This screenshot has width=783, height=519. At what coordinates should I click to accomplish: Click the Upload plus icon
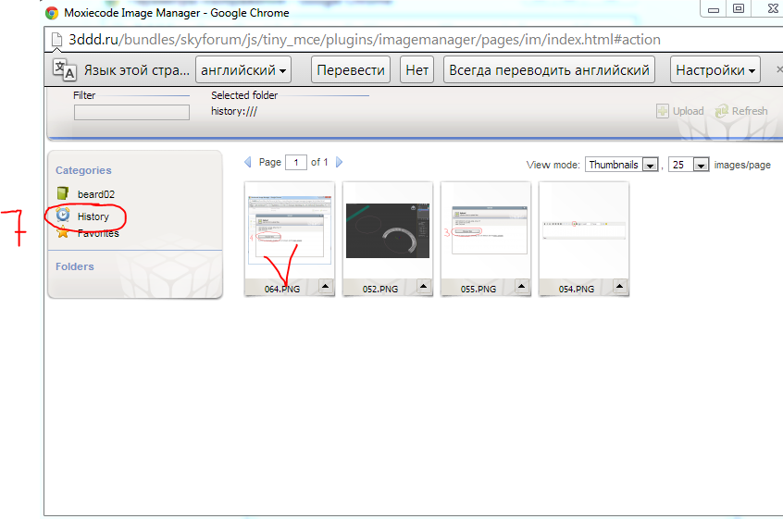(662, 111)
